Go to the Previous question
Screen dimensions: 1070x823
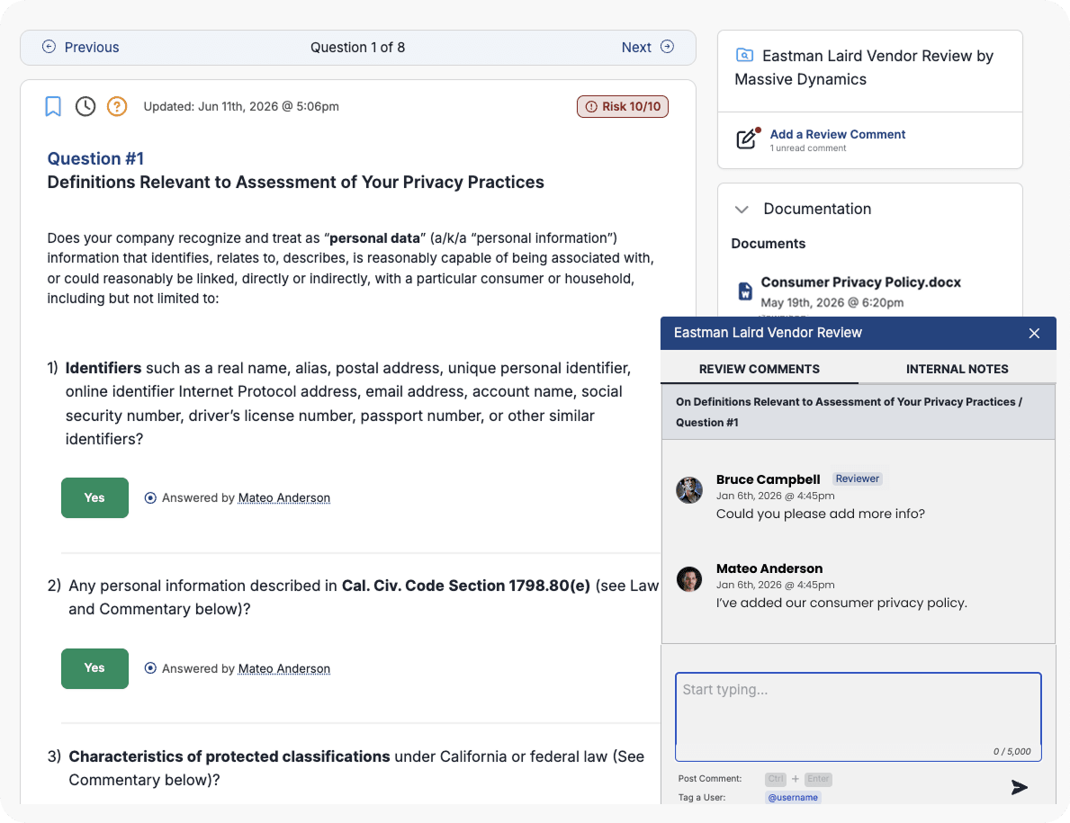tap(80, 47)
